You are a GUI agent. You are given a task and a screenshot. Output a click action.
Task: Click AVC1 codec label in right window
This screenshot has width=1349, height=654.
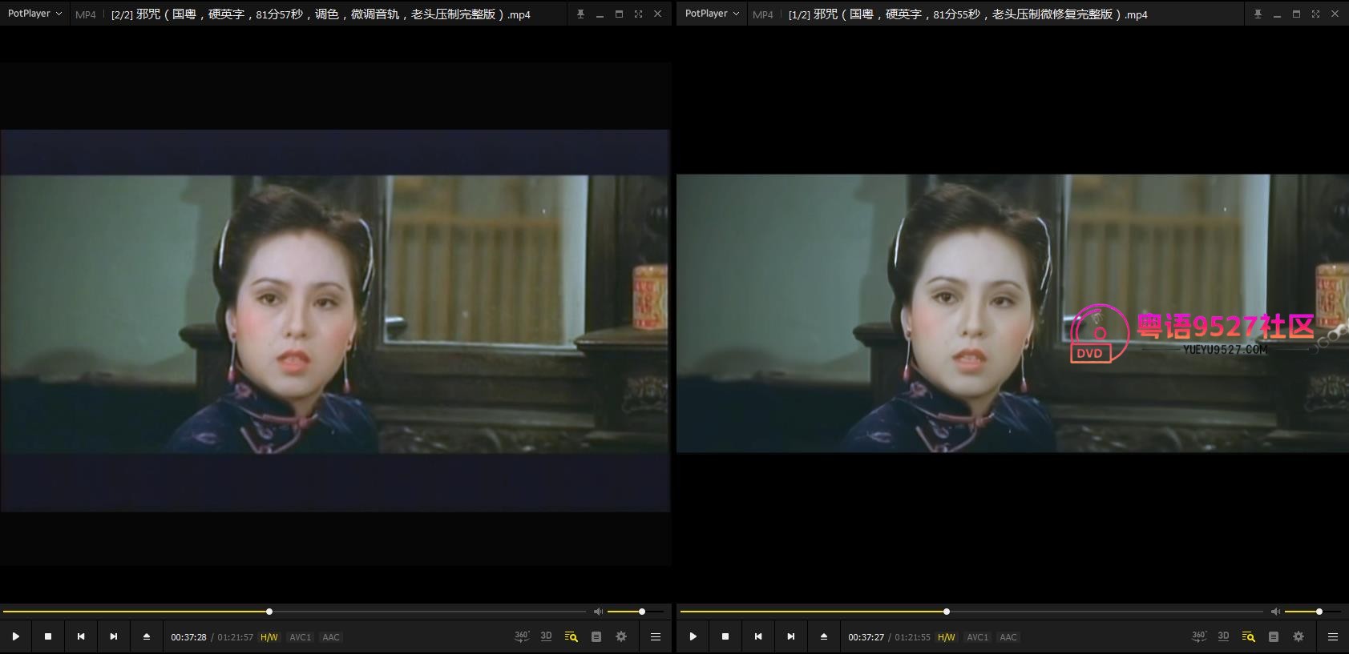pos(978,637)
